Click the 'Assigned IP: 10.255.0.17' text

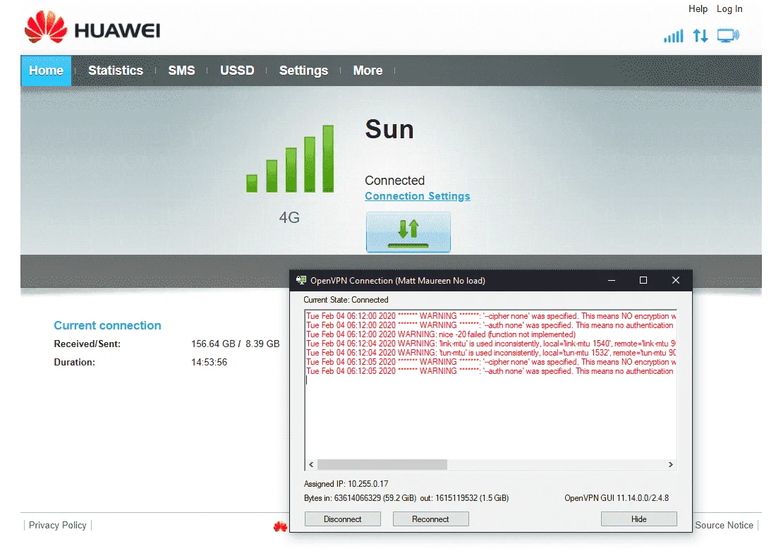click(346, 484)
